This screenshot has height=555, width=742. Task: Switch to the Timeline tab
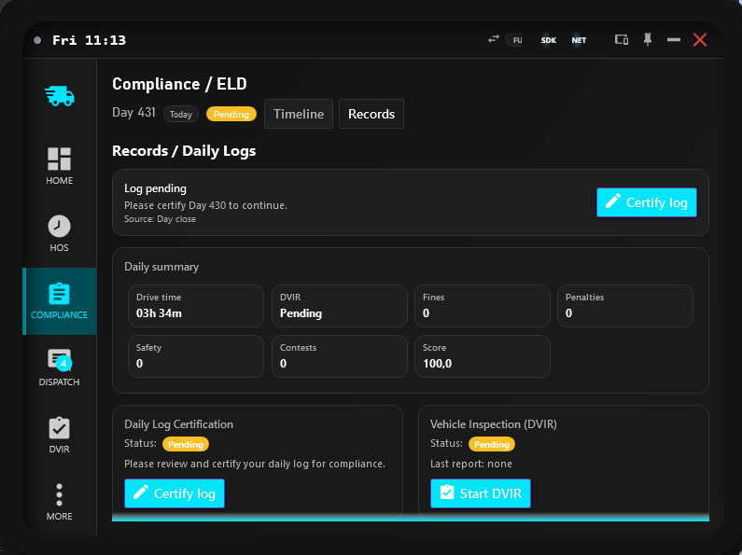299,114
